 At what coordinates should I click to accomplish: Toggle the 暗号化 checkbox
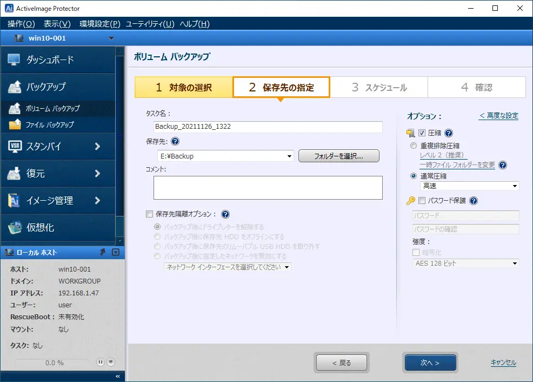tap(416, 252)
